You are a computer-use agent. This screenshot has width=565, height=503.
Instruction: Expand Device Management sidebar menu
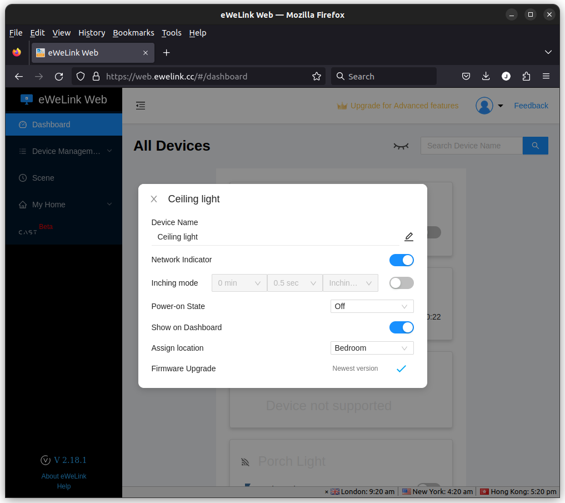click(64, 151)
